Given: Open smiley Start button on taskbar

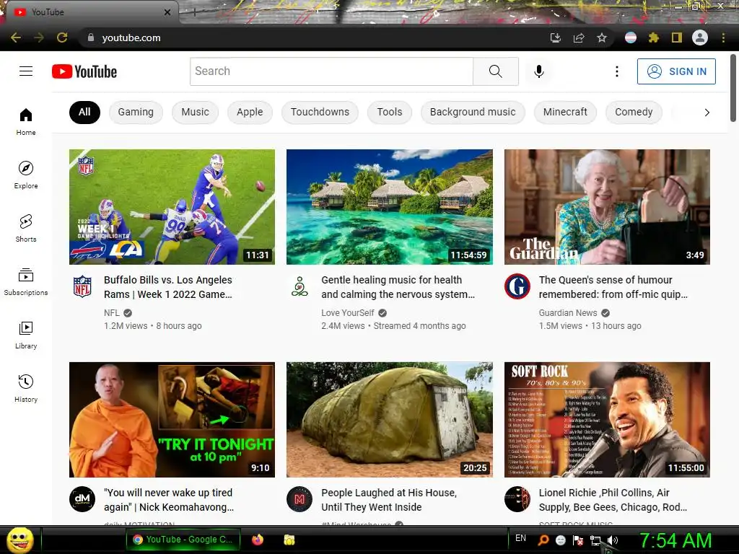Looking at the screenshot, I should pyautogui.click(x=19, y=540).
